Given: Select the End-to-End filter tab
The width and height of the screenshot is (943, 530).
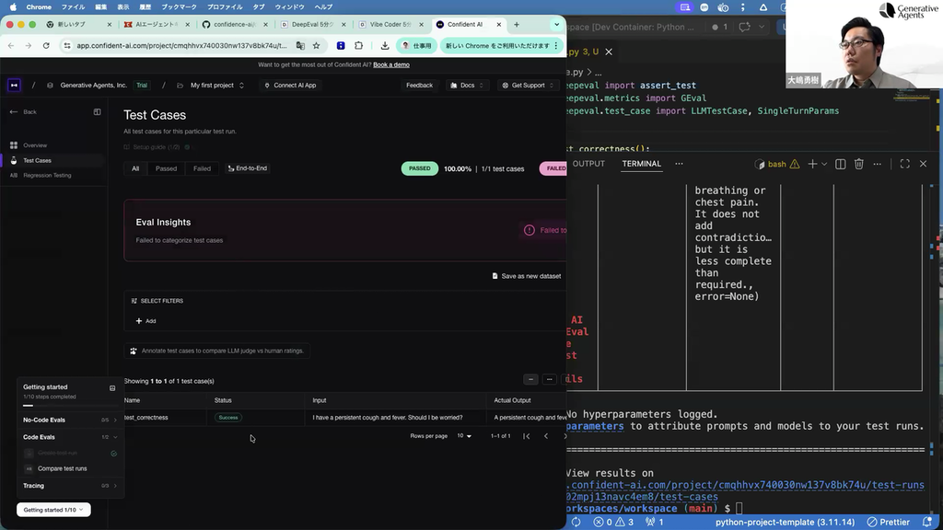Looking at the screenshot, I should click(x=247, y=169).
